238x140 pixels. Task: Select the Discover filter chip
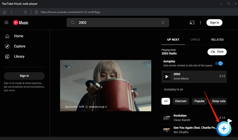pyautogui.click(x=181, y=101)
